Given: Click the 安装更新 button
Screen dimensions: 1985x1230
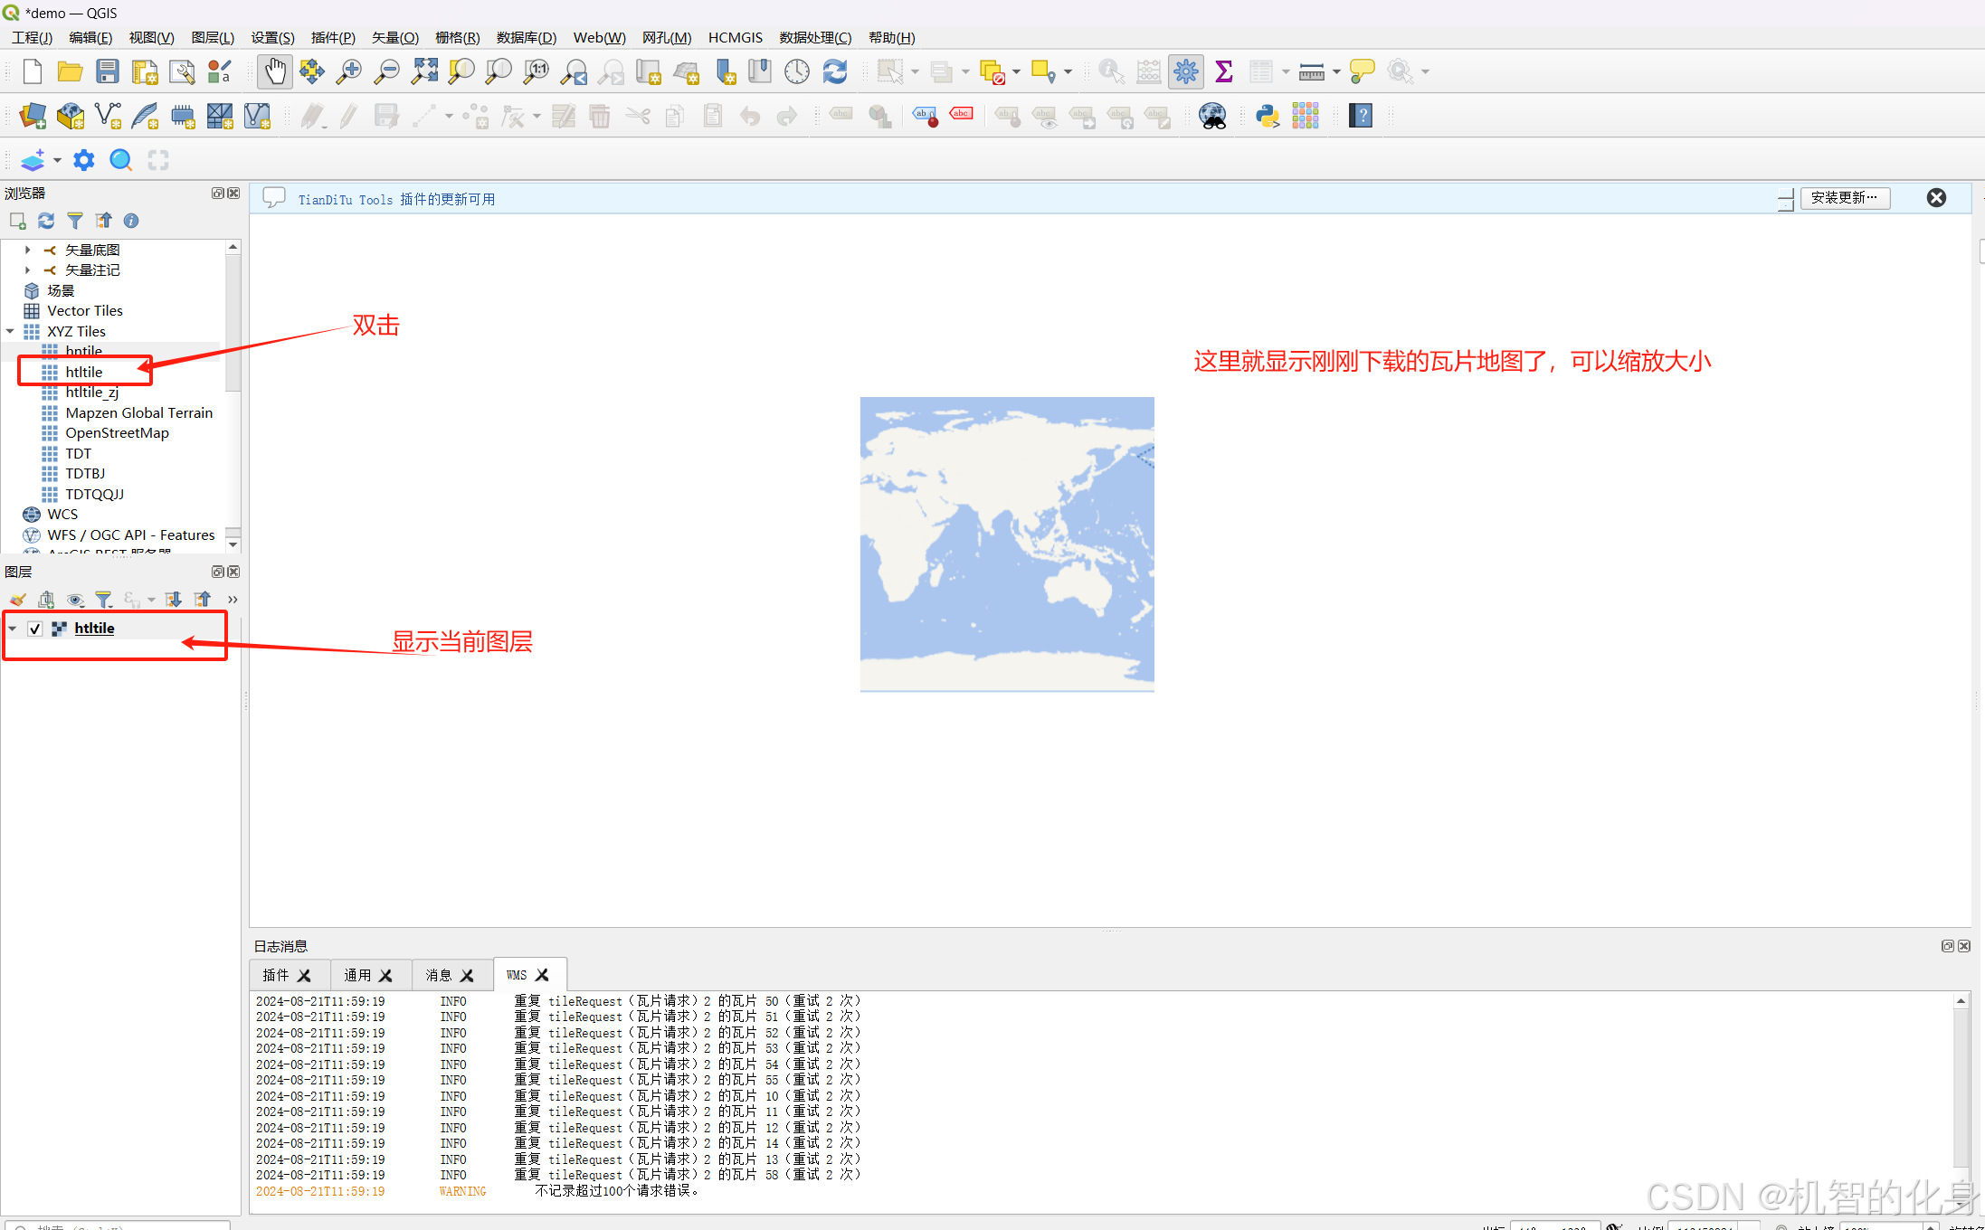Looking at the screenshot, I should coord(1844,198).
